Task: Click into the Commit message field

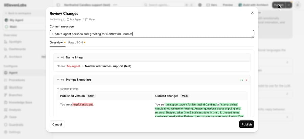Action: (152, 34)
